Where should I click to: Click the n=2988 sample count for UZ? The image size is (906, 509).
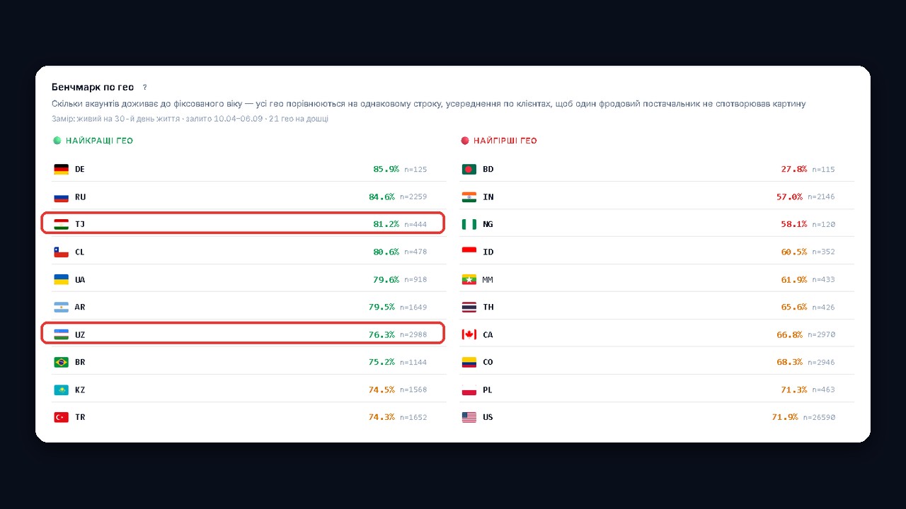point(413,334)
